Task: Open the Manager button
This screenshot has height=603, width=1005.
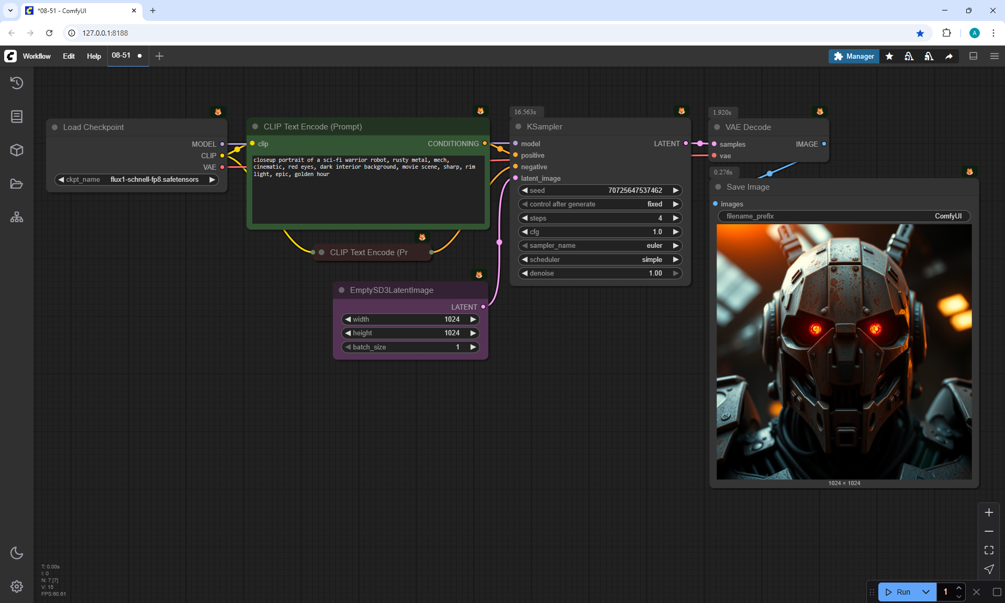Action: coord(854,56)
